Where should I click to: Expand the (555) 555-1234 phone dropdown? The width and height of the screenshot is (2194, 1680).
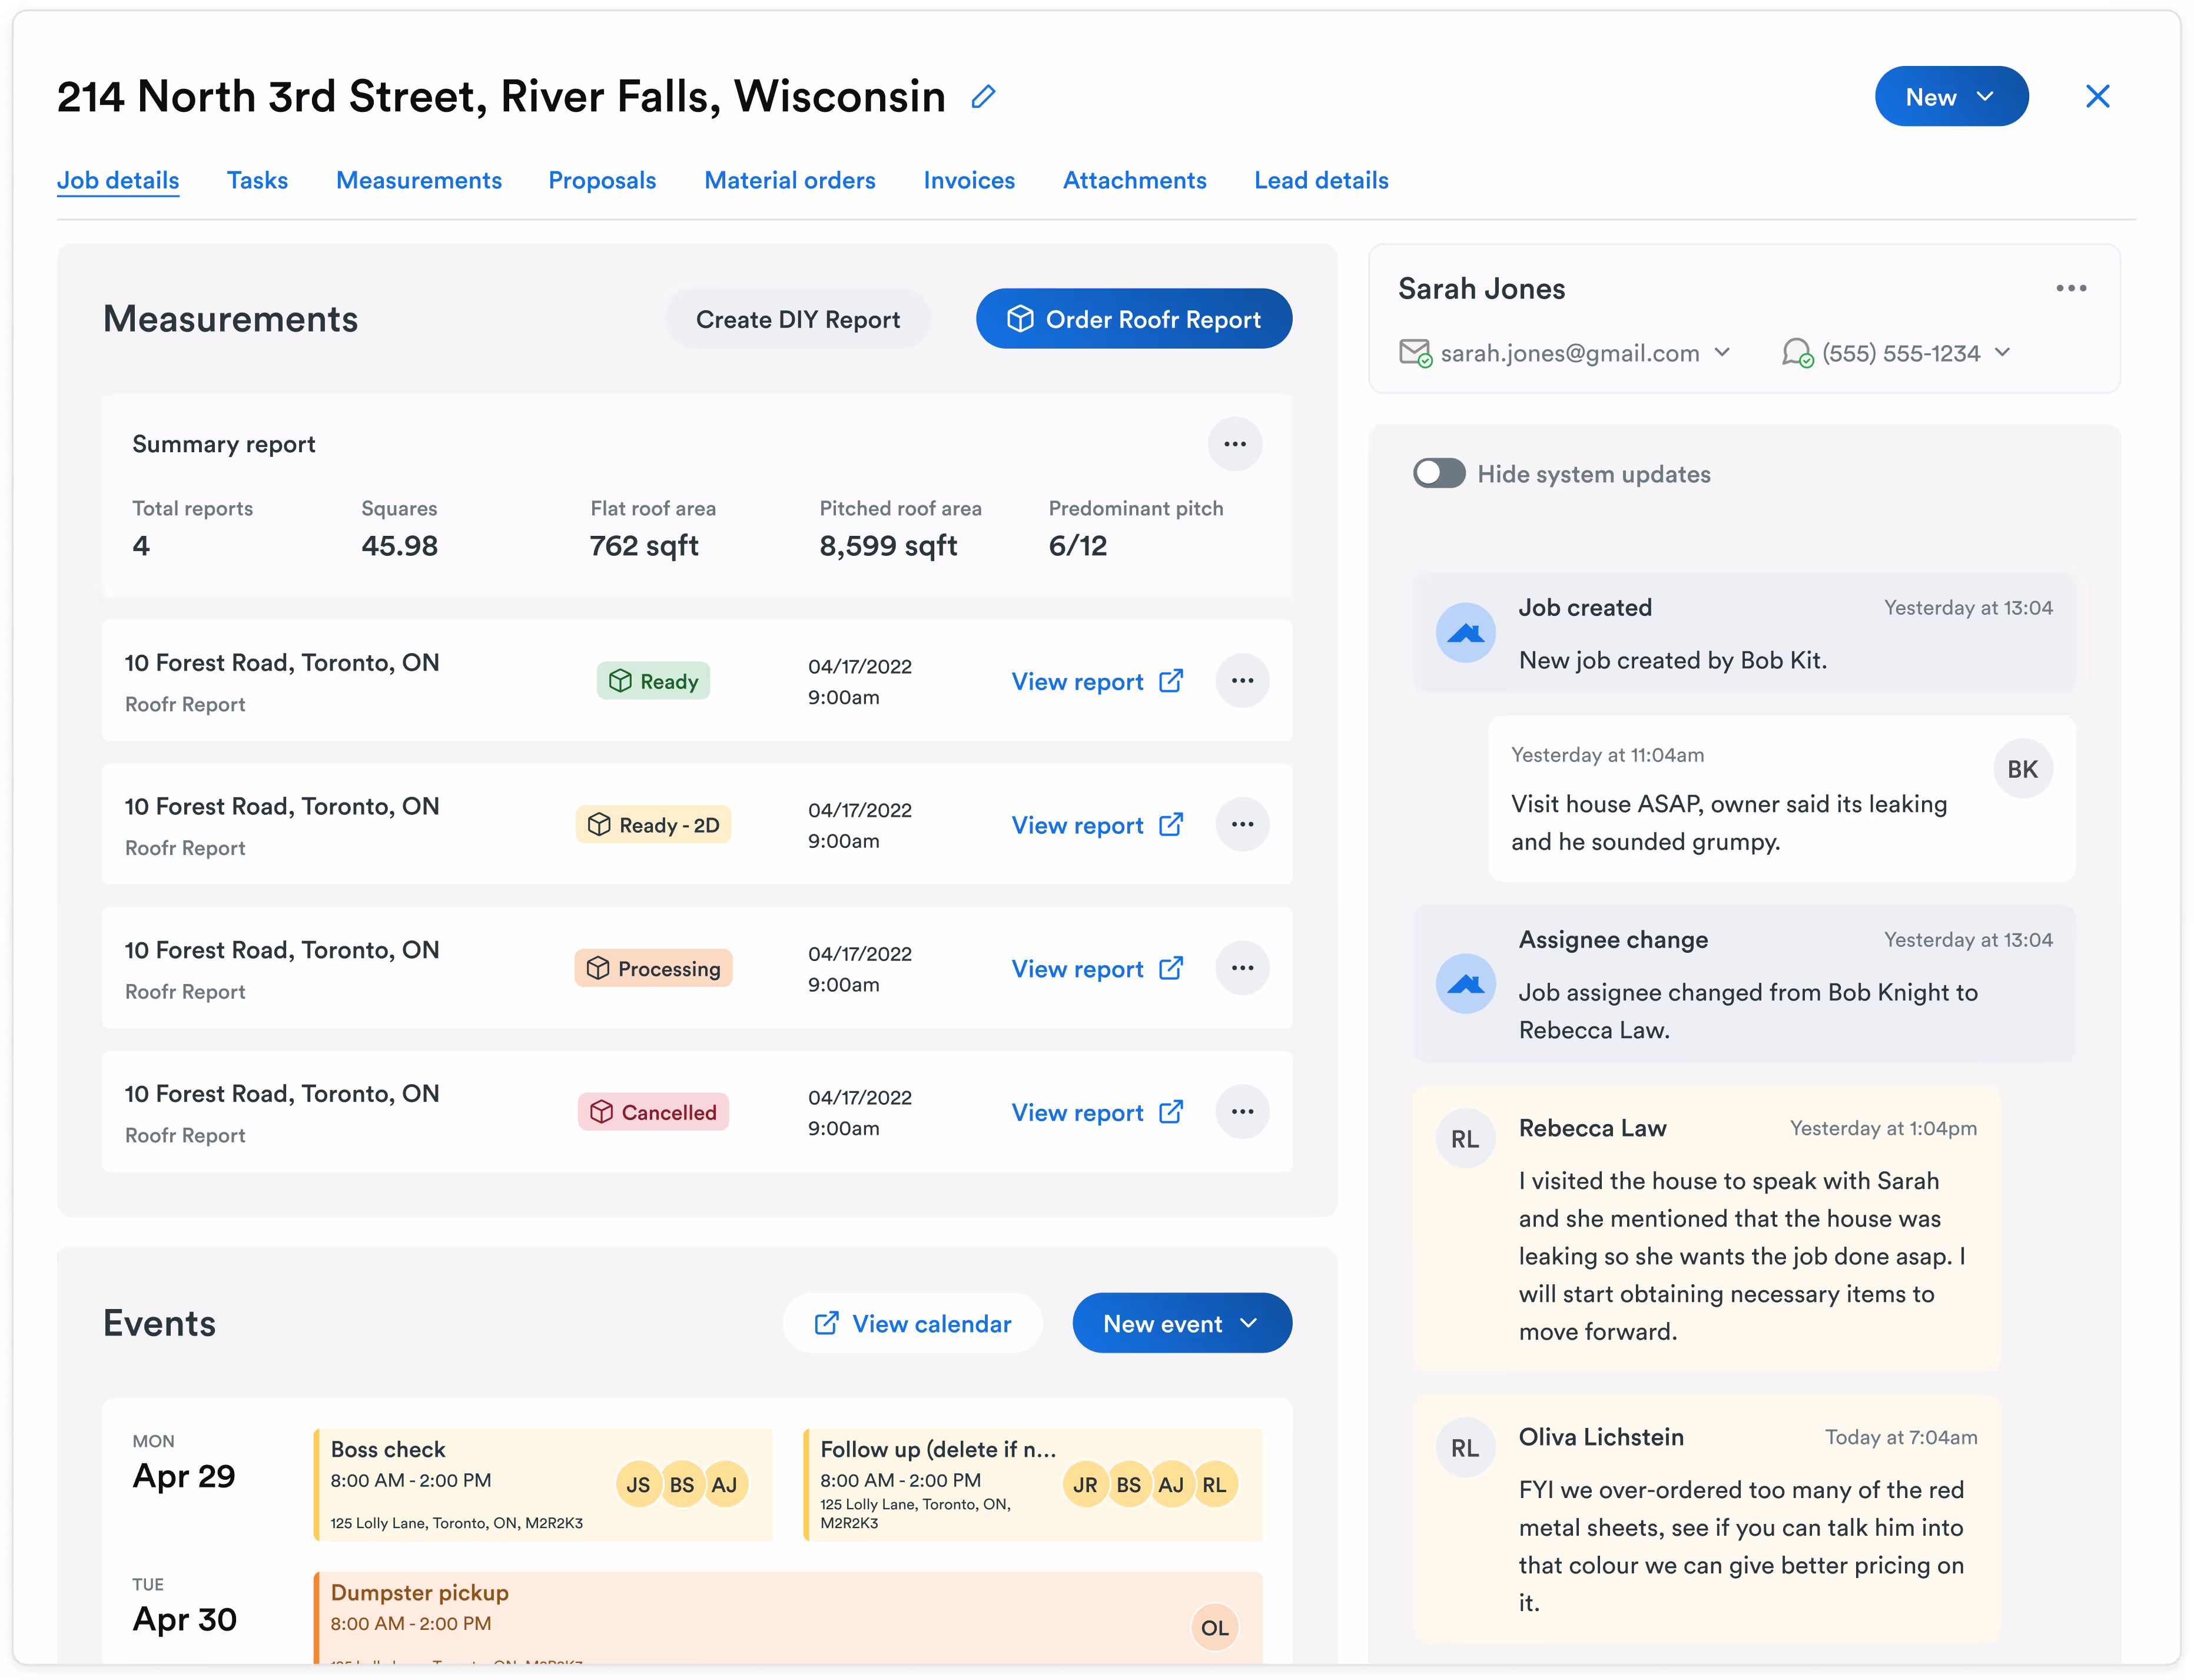(2002, 353)
